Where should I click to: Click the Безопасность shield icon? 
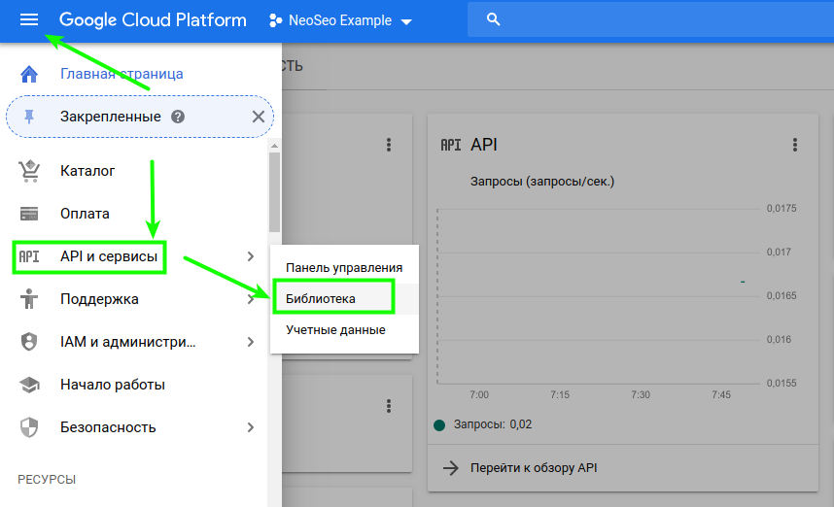(x=29, y=427)
